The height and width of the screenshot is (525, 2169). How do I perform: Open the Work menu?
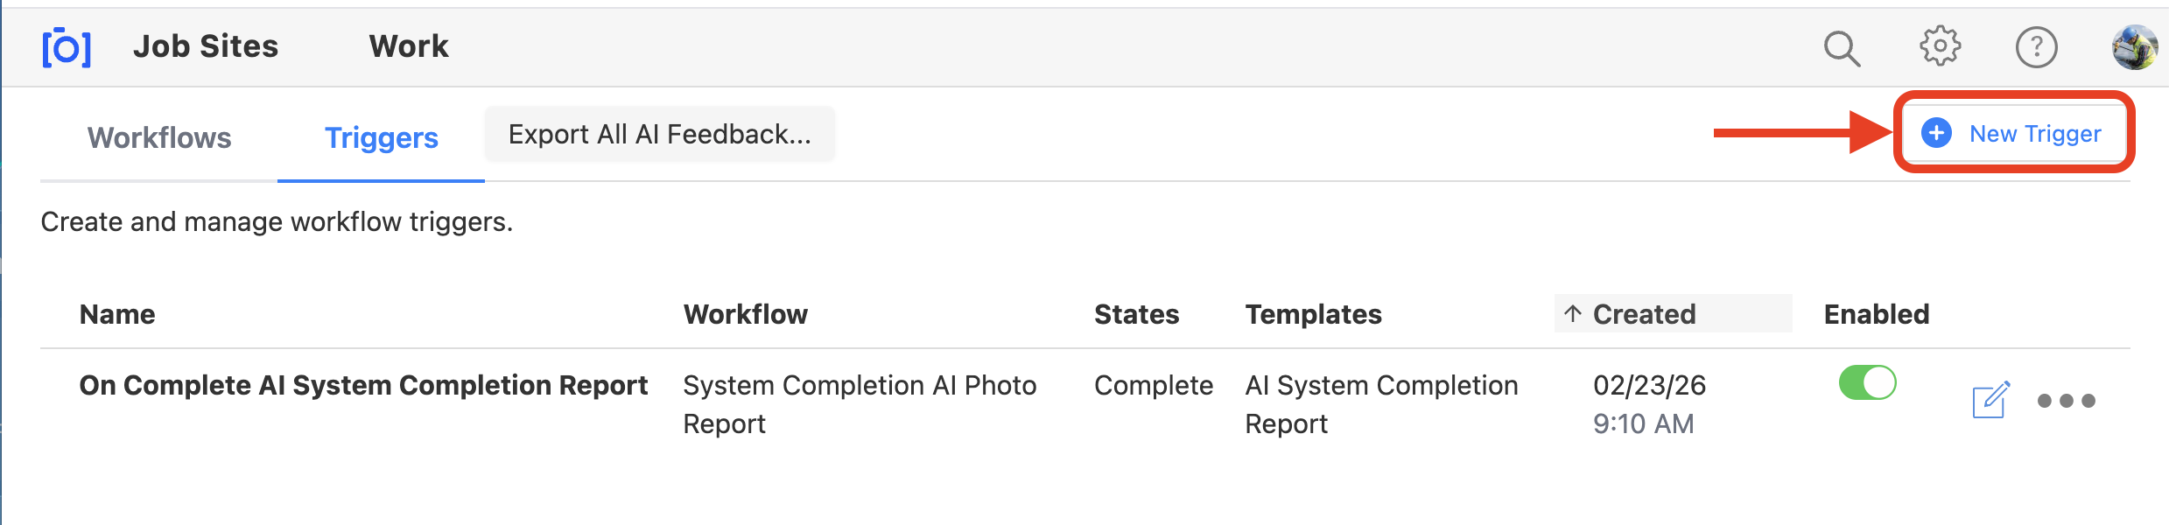pyautogui.click(x=409, y=46)
